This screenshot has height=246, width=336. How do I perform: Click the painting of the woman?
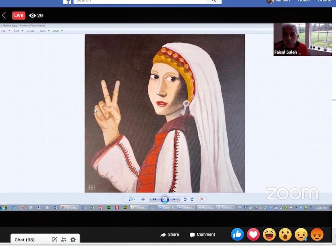(165, 113)
